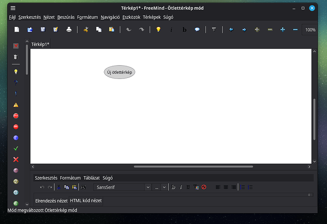Add the green check mark icon
327x224 pixels.
point(16,148)
